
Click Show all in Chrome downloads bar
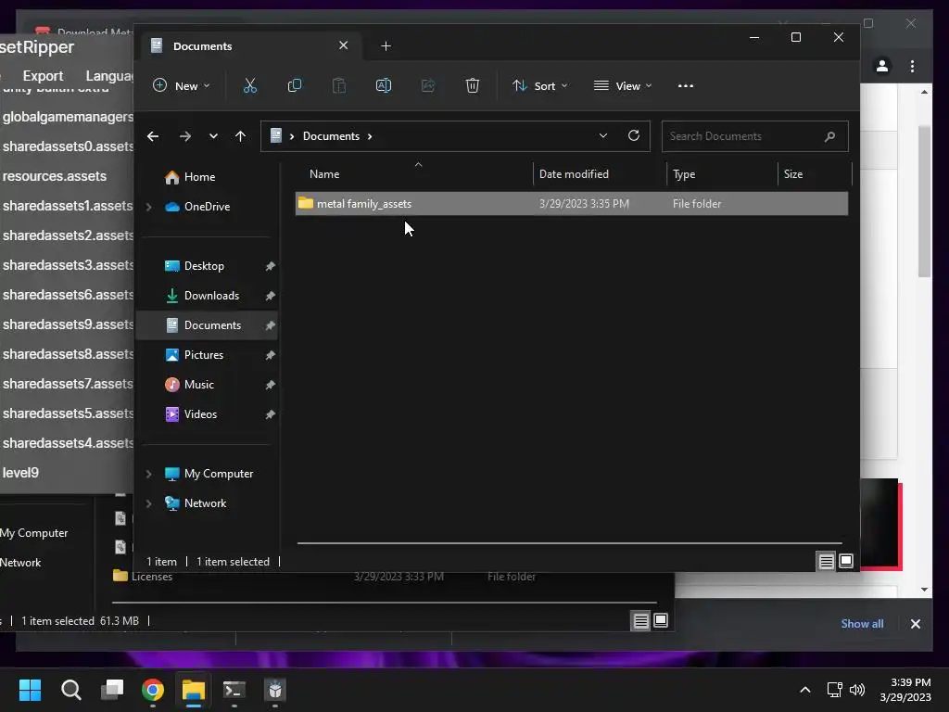coord(862,624)
